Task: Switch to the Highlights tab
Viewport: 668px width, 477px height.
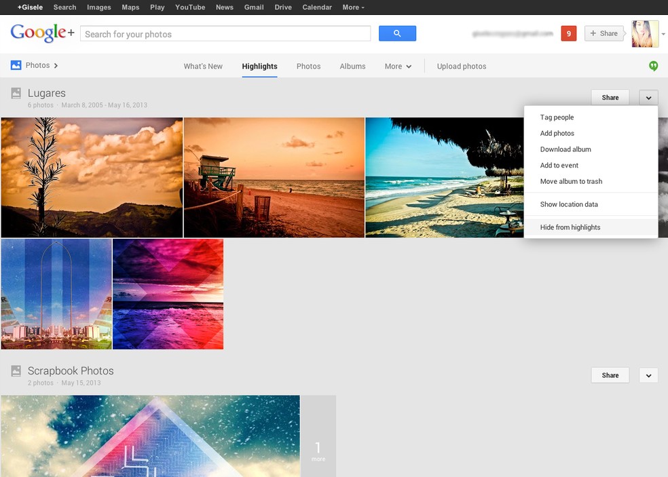Action: (x=259, y=66)
